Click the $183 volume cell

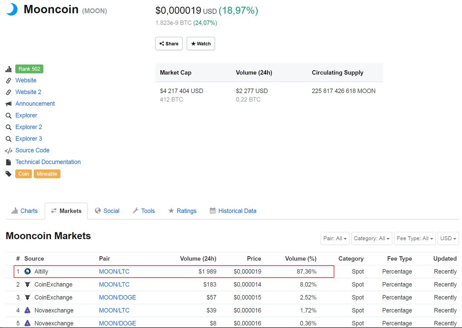(x=210, y=285)
